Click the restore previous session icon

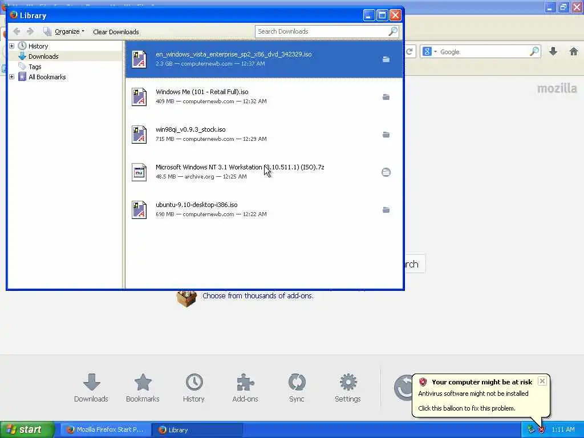[403, 388]
